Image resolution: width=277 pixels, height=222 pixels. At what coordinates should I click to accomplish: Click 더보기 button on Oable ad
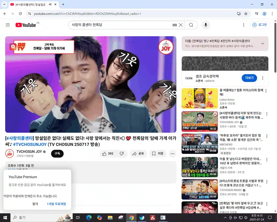(x=249, y=78)
